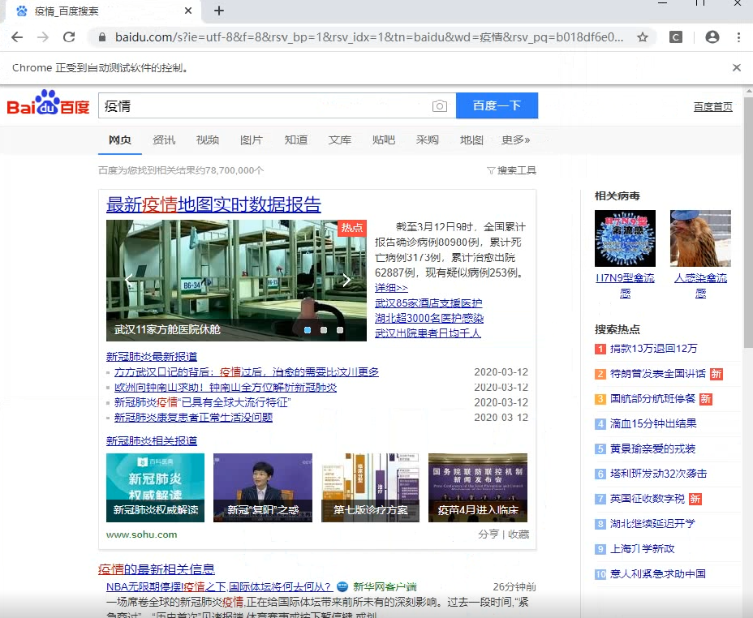Expand the 更多» tab options

click(x=516, y=140)
